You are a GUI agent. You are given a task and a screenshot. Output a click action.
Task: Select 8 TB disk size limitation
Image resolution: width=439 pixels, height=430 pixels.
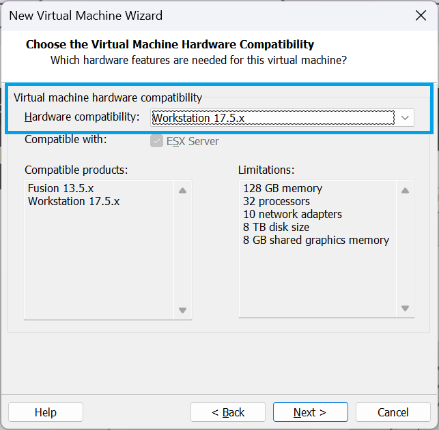pyautogui.click(x=276, y=227)
